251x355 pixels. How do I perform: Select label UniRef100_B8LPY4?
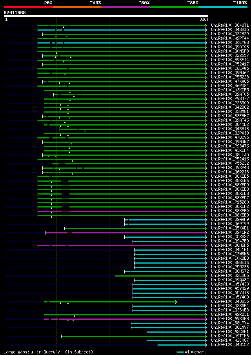pos(230,323)
